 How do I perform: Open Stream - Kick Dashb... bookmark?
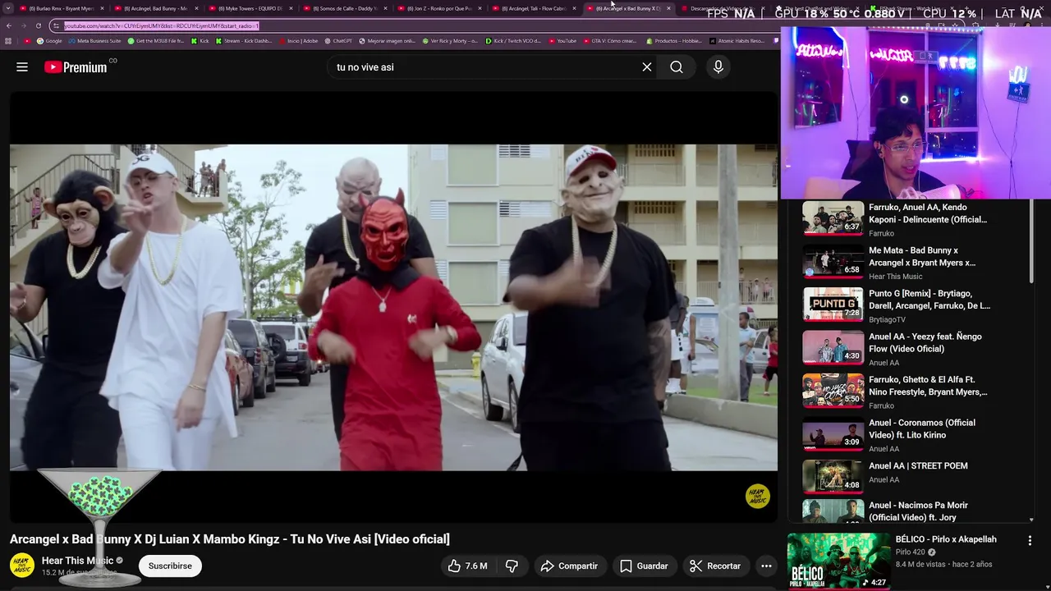point(244,41)
